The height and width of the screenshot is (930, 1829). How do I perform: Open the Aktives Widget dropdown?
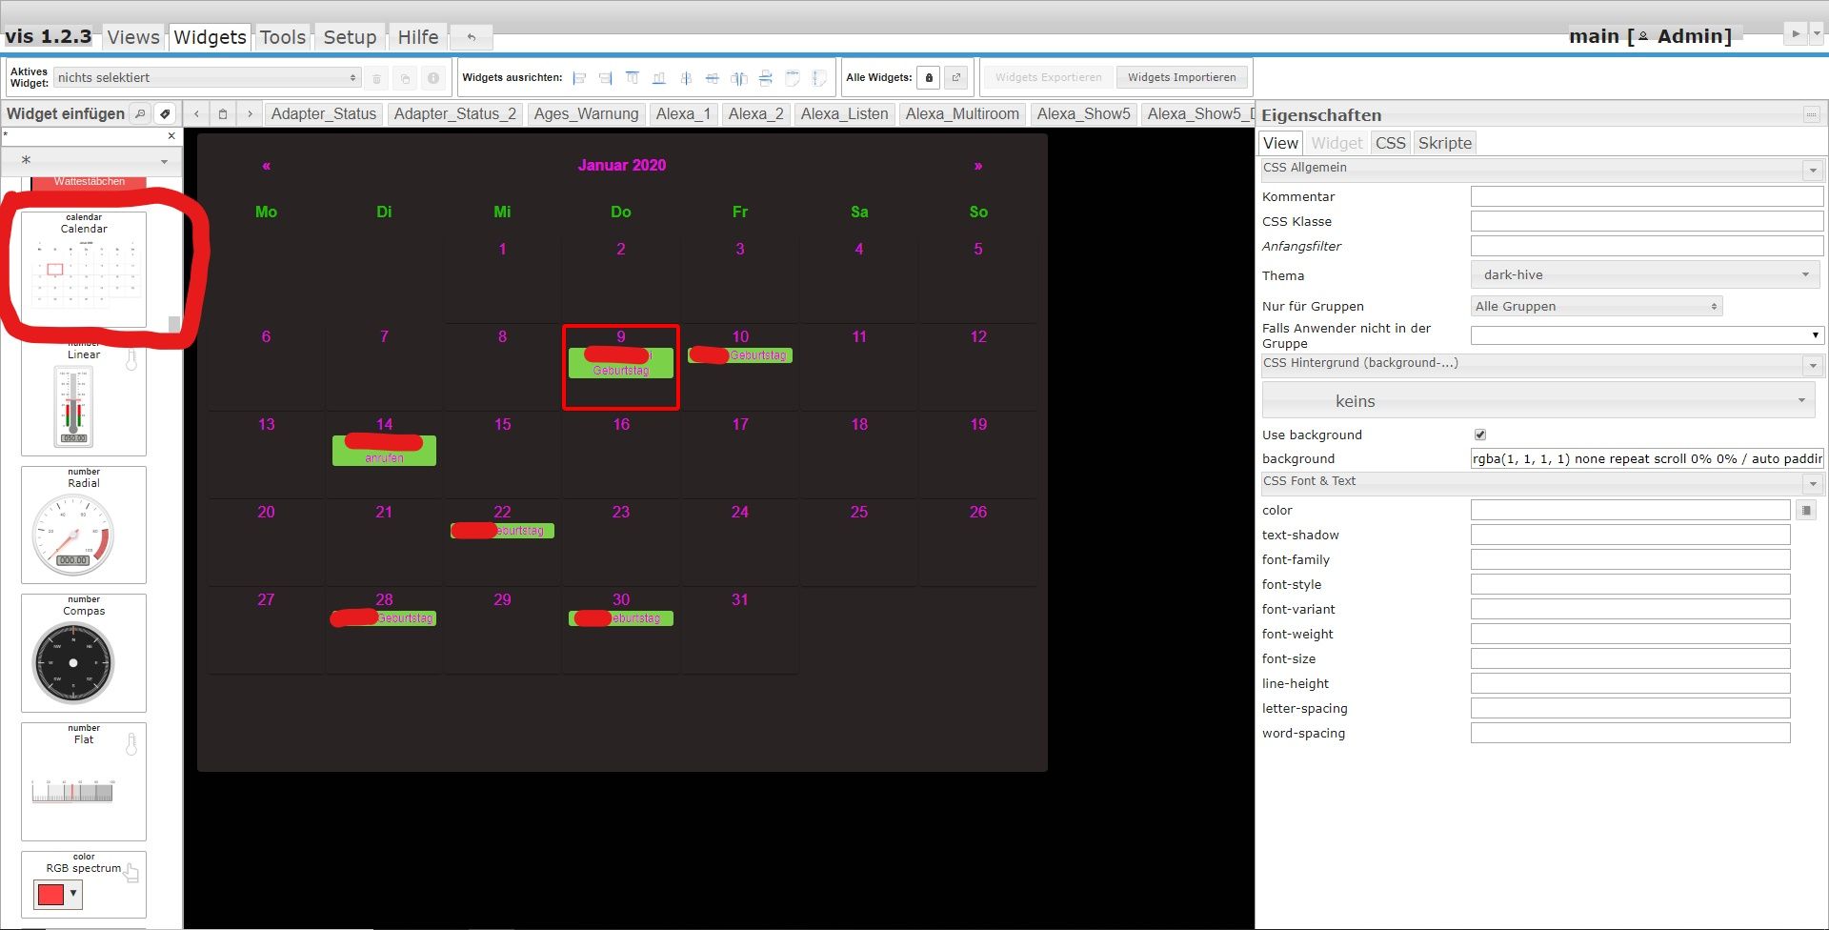pyautogui.click(x=208, y=78)
